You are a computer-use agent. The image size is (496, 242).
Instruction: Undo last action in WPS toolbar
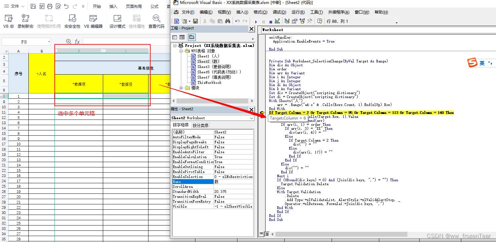[x=66, y=6]
